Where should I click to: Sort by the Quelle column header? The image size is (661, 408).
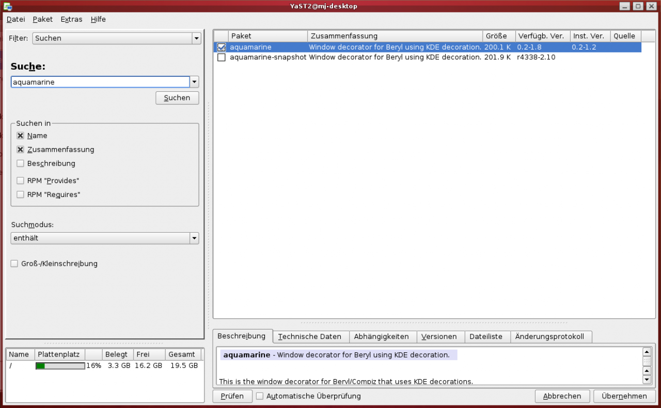click(626, 36)
